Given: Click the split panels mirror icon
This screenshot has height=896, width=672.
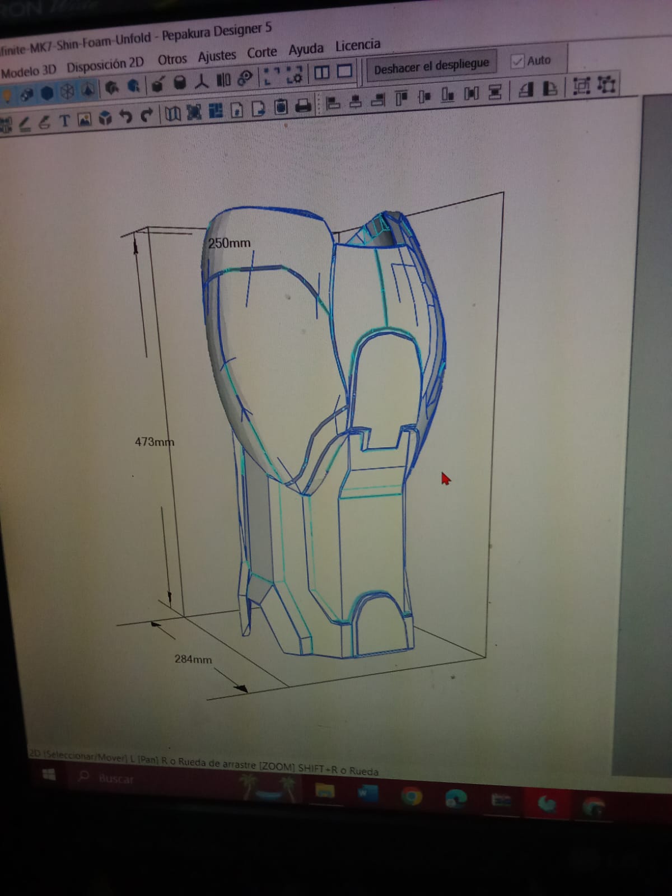Looking at the screenshot, I should point(223,80).
